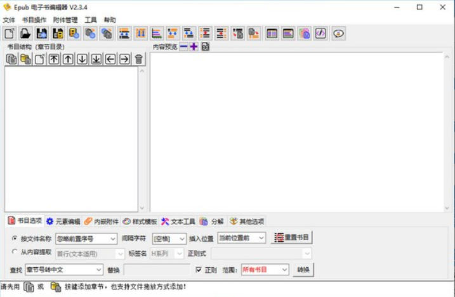The image size is (455, 297).
Task: Click the open folder toolbar icon
Action: [x=25, y=34]
